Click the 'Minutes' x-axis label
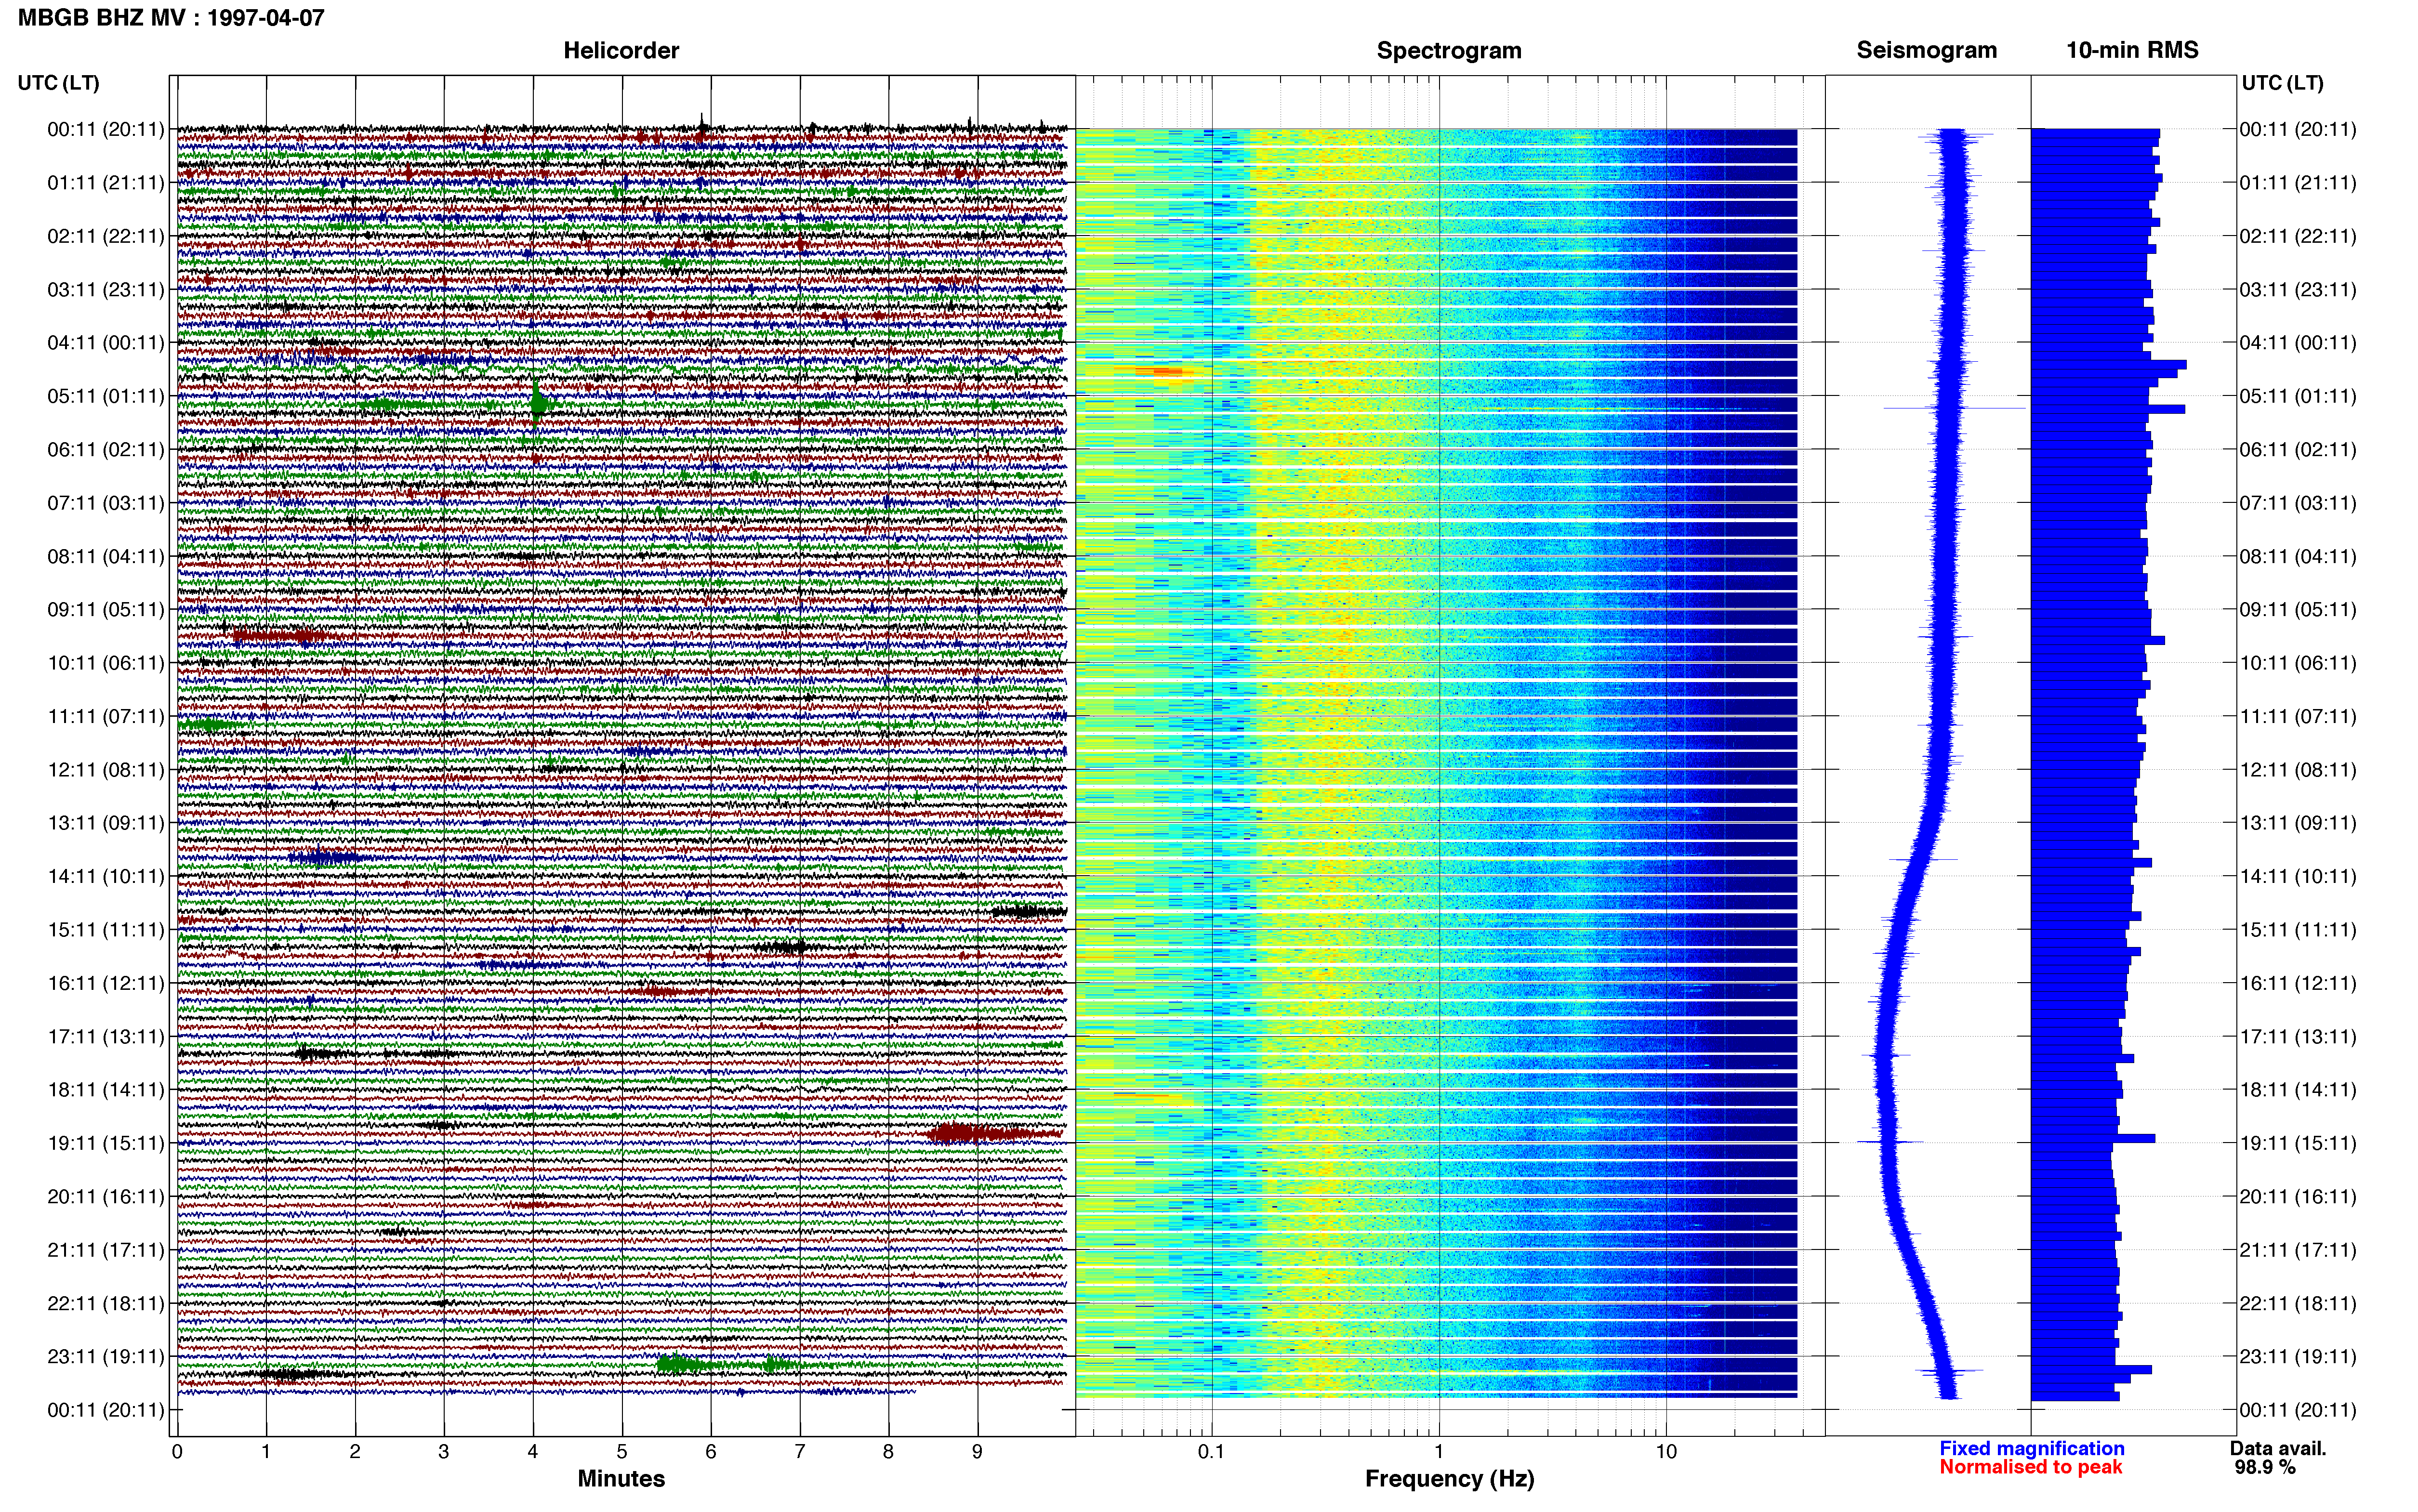This screenshot has height=1512, width=2418. point(621,1479)
